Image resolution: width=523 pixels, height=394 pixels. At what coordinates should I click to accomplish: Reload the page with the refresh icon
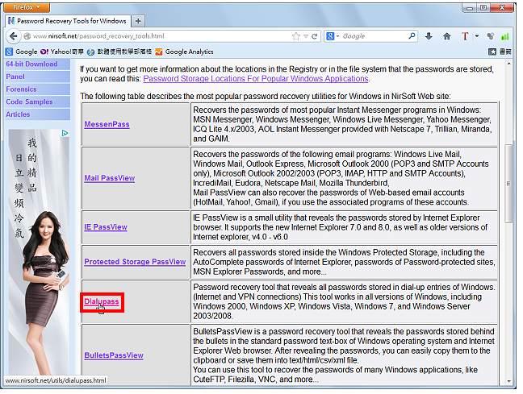[314, 36]
